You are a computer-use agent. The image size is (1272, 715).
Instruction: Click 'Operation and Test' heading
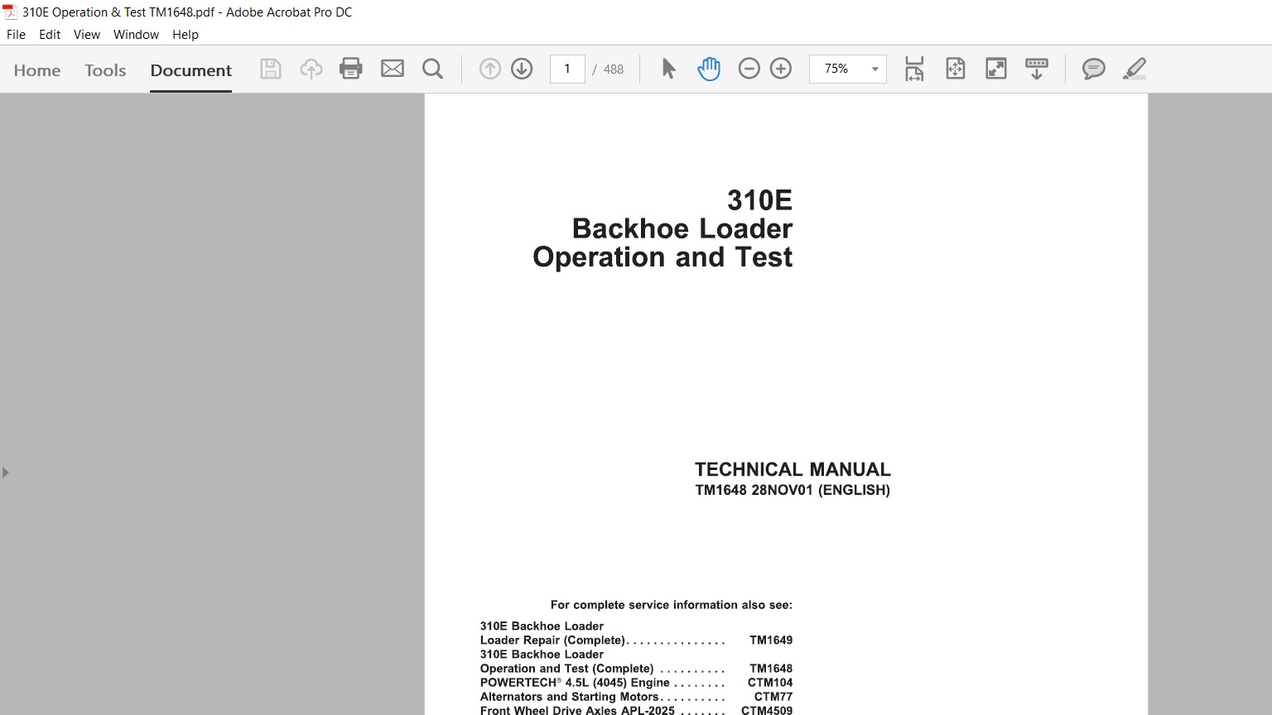point(662,257)
